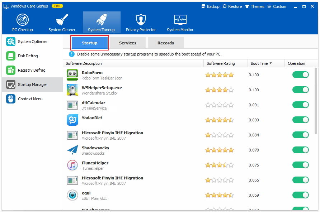Open the System Cleaner broom icon
This screenshot has width=320, height=212.
point(62,20)
